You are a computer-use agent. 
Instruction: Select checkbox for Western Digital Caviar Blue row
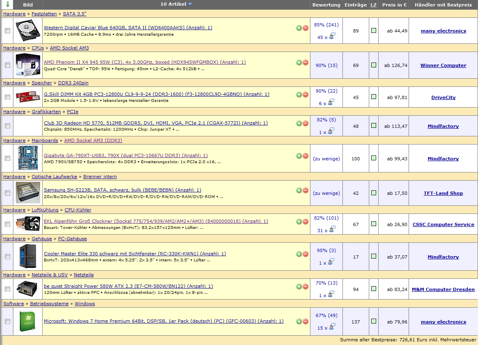click(8, 30)
